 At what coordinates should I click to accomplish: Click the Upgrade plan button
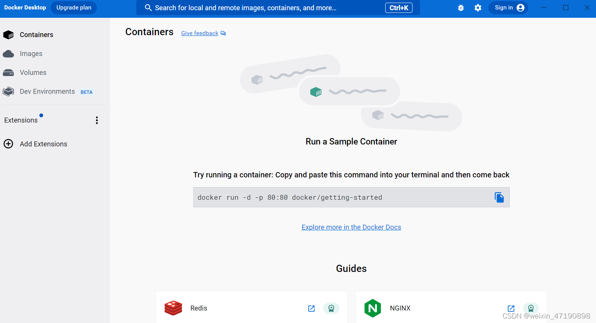pos(74,8)
